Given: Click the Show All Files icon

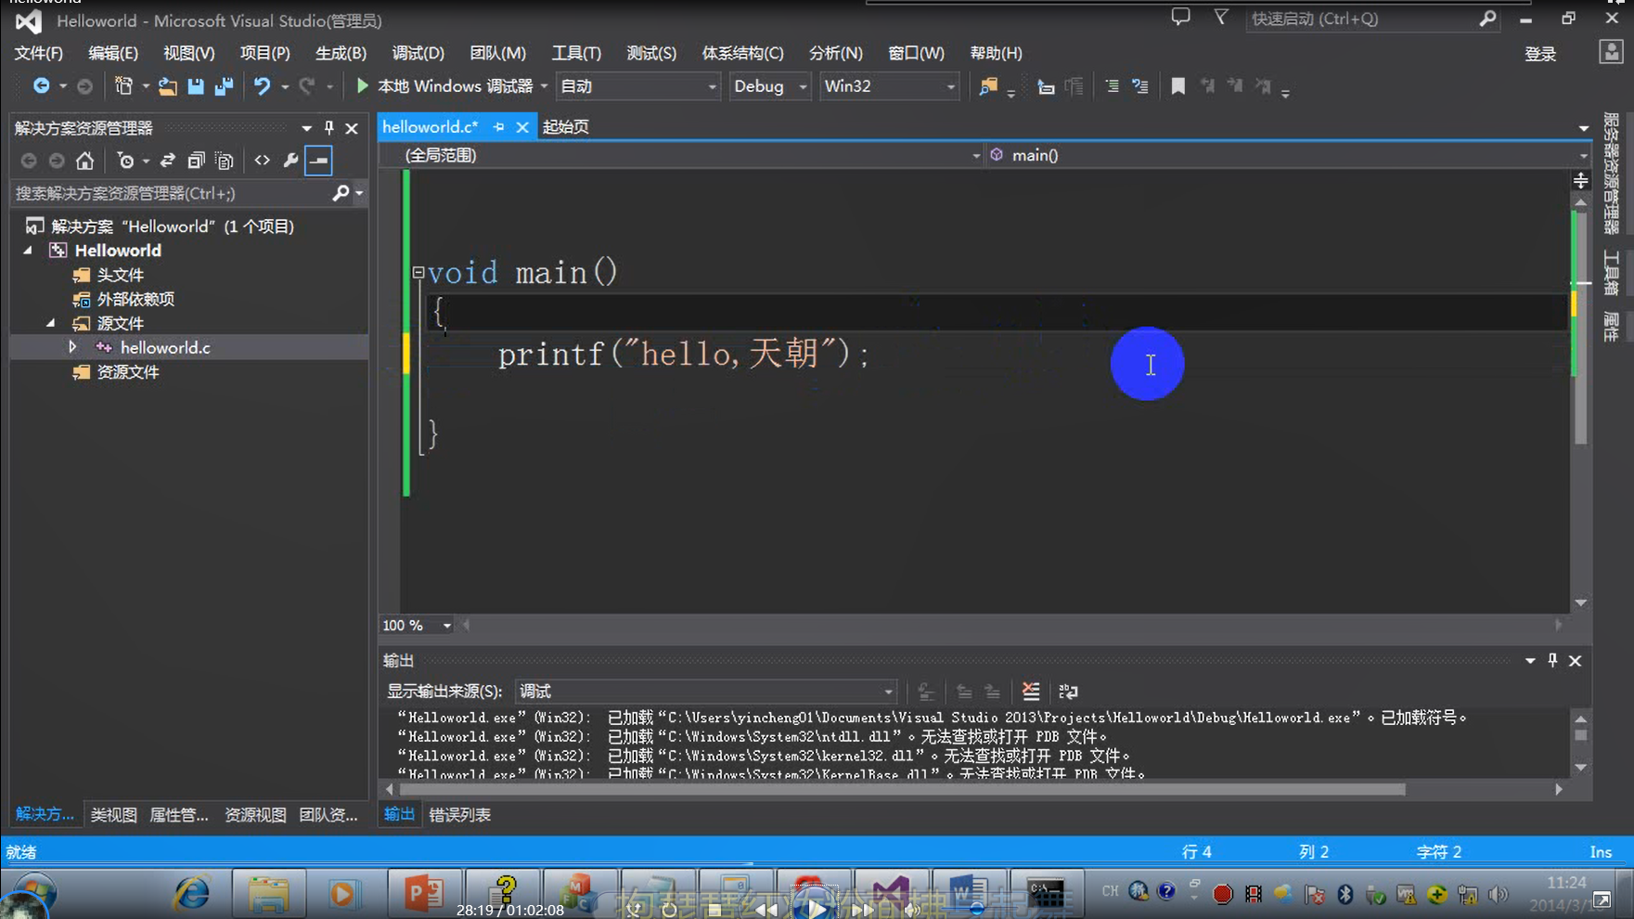Looking at the screenshot, I should click(224, 161).
